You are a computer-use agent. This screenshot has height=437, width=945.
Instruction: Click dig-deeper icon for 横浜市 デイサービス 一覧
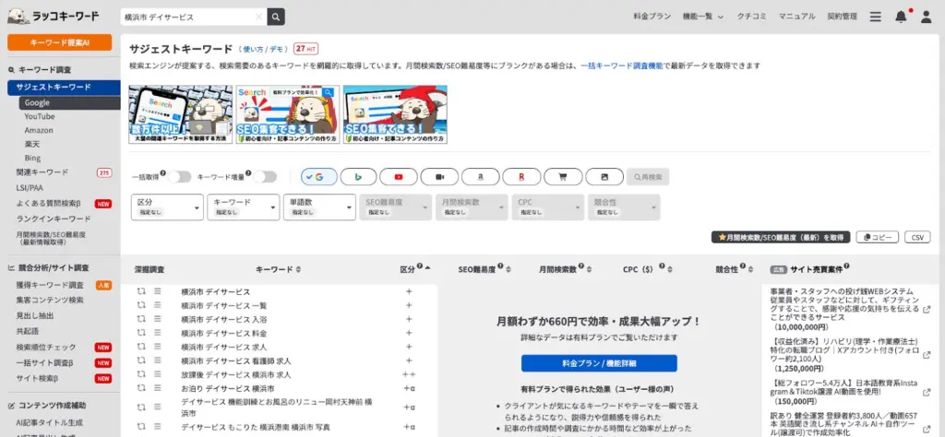click(x=141, y=305)
